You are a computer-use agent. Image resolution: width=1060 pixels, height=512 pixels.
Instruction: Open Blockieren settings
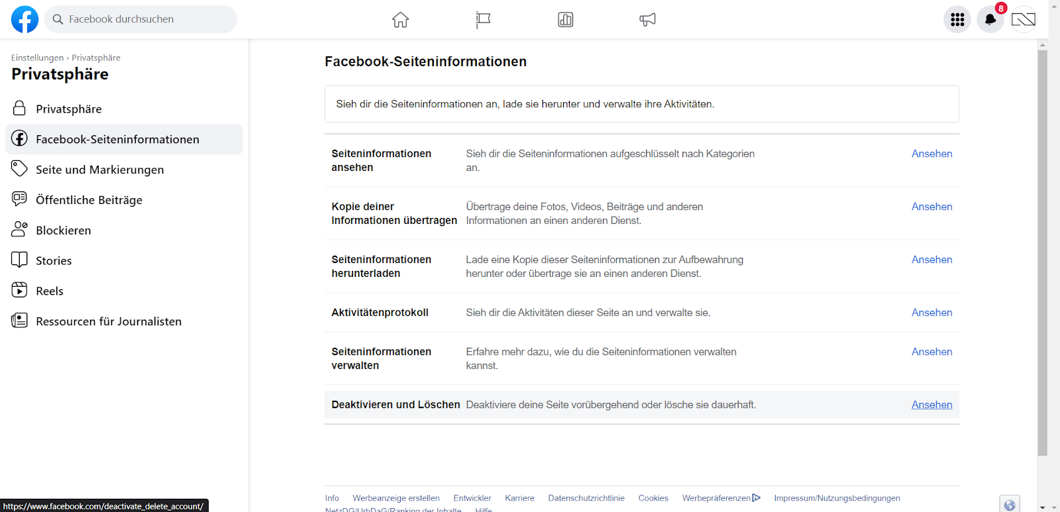(125, 230)
